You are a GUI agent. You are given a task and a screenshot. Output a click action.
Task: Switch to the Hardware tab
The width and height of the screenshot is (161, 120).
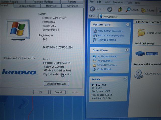51,6
